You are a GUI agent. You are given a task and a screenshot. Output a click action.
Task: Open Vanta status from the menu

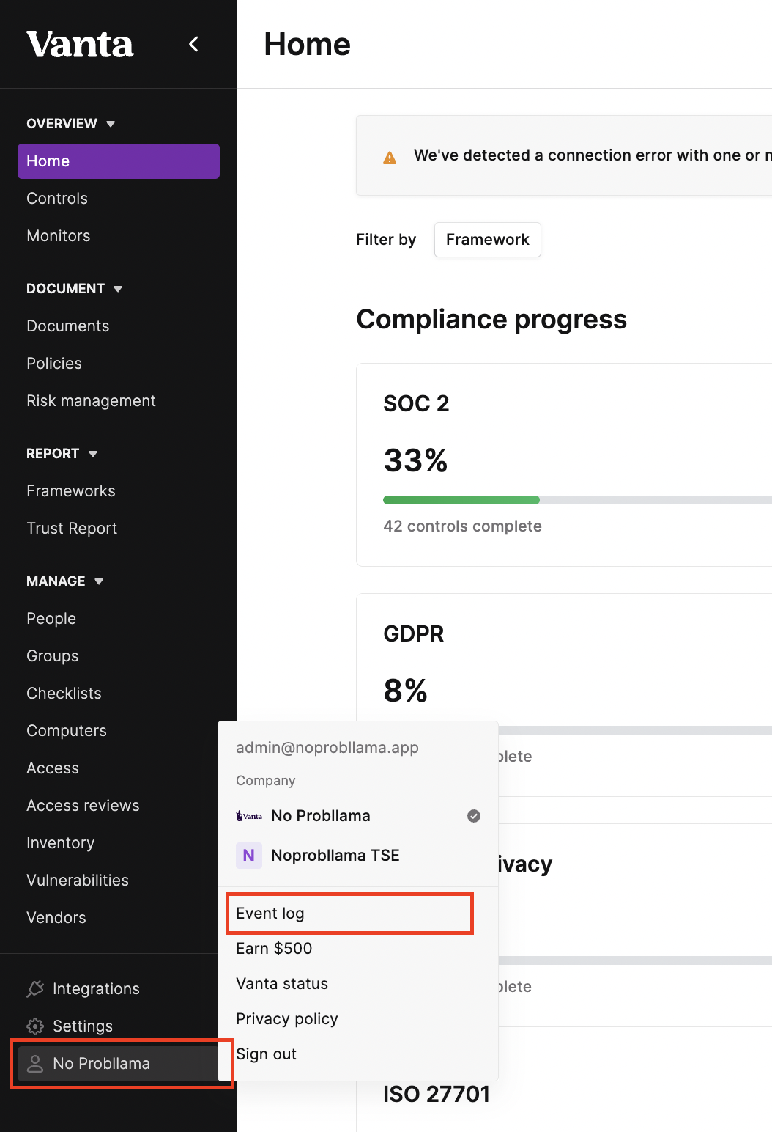tap(282, 984)
